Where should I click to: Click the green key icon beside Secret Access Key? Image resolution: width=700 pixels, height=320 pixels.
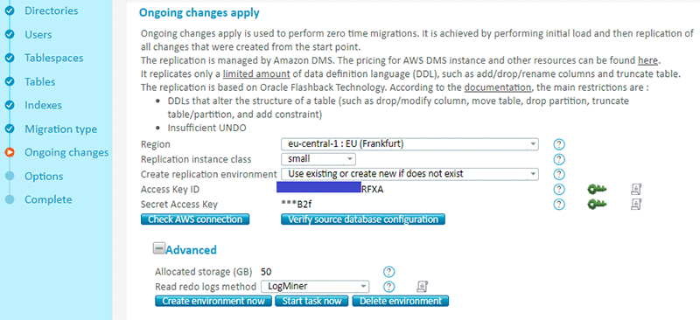click(597, 205)
